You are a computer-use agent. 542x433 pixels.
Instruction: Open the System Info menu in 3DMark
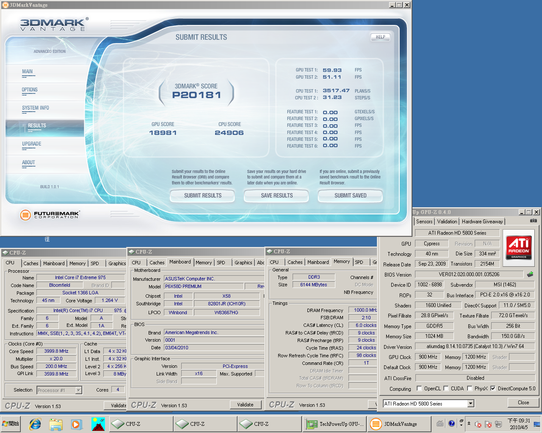coord(36,108)
